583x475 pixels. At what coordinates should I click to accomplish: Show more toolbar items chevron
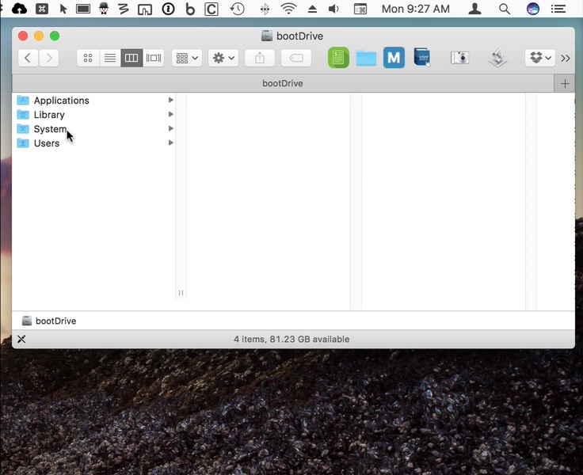tap(566, 58)
